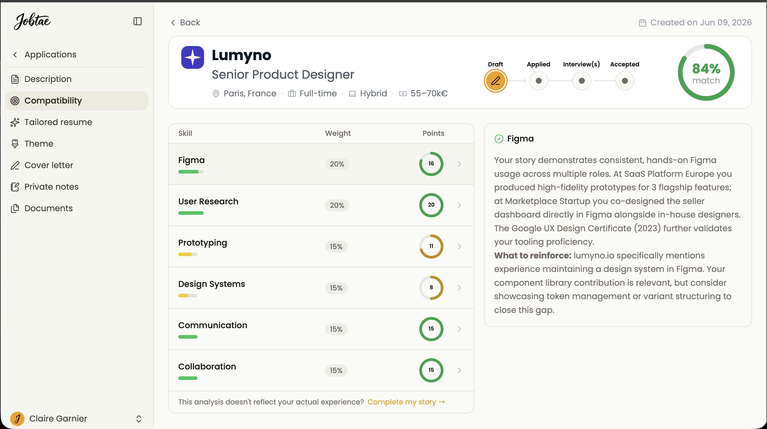Click the Created on Jun 09, 2026 text
The image size is (767, 429).
[701, 23]
